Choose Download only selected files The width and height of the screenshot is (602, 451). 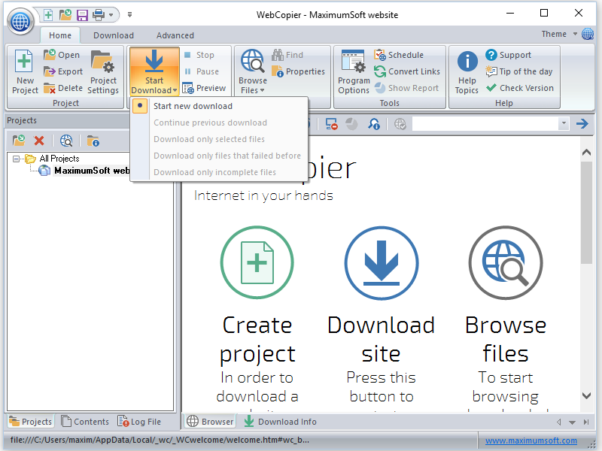pyautogui.click(x=219, y=139)
